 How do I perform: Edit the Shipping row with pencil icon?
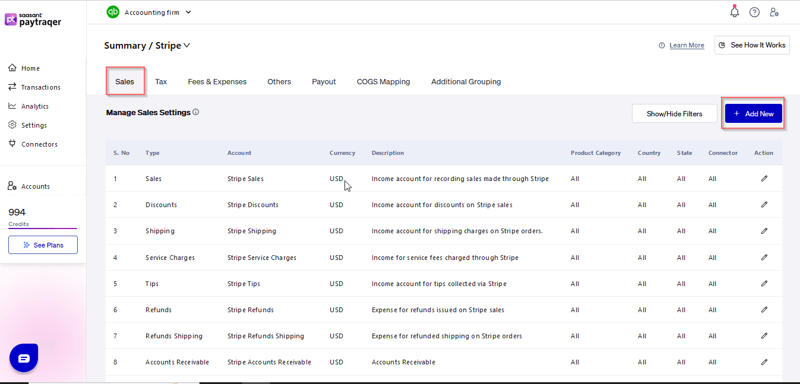click(x=764, y=230)
